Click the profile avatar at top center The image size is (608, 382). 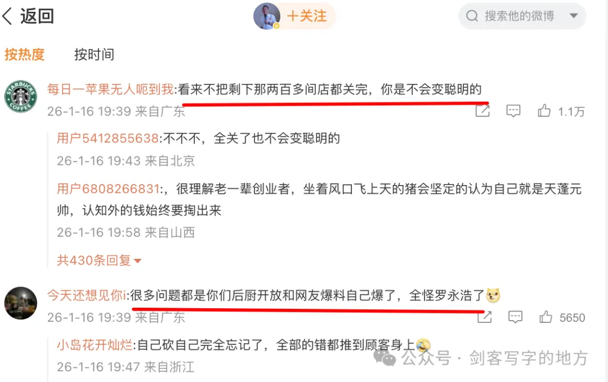click(x=266, y=16)
